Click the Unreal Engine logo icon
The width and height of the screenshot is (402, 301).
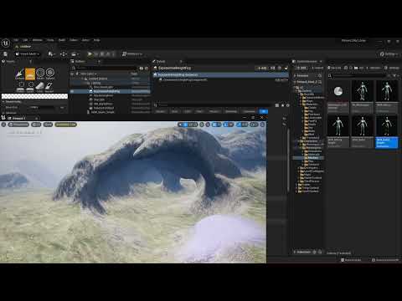(6, 43)
